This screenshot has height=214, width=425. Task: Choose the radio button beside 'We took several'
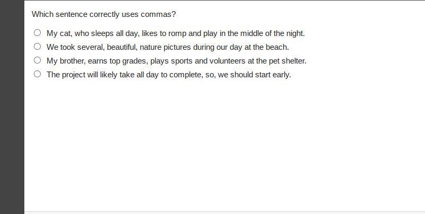37,47
